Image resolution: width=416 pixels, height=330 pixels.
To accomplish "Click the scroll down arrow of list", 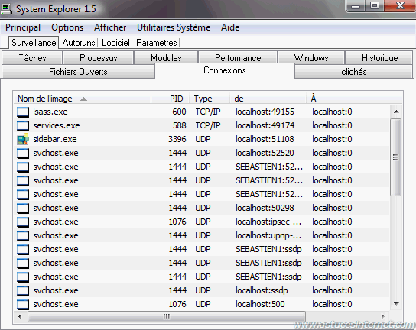I will click(396, 304).
